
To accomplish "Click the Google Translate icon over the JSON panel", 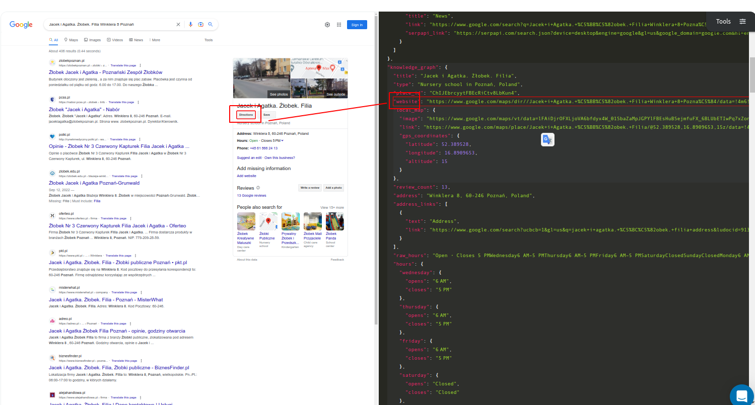I will (547, 140).
